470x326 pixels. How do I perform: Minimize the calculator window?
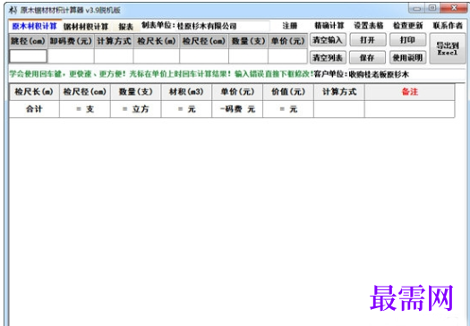tap(416, 8)
